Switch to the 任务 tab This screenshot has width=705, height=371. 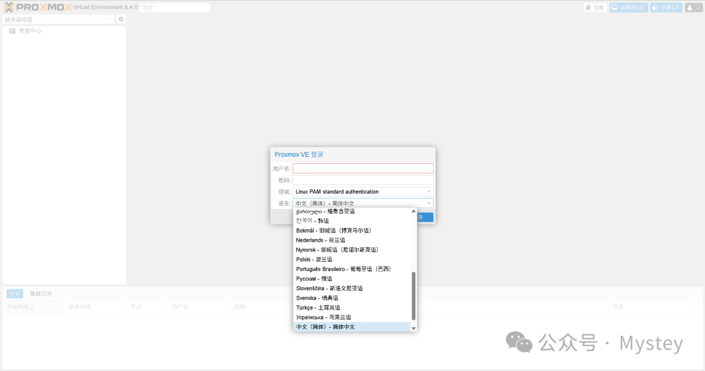click(x=15, y=294)
